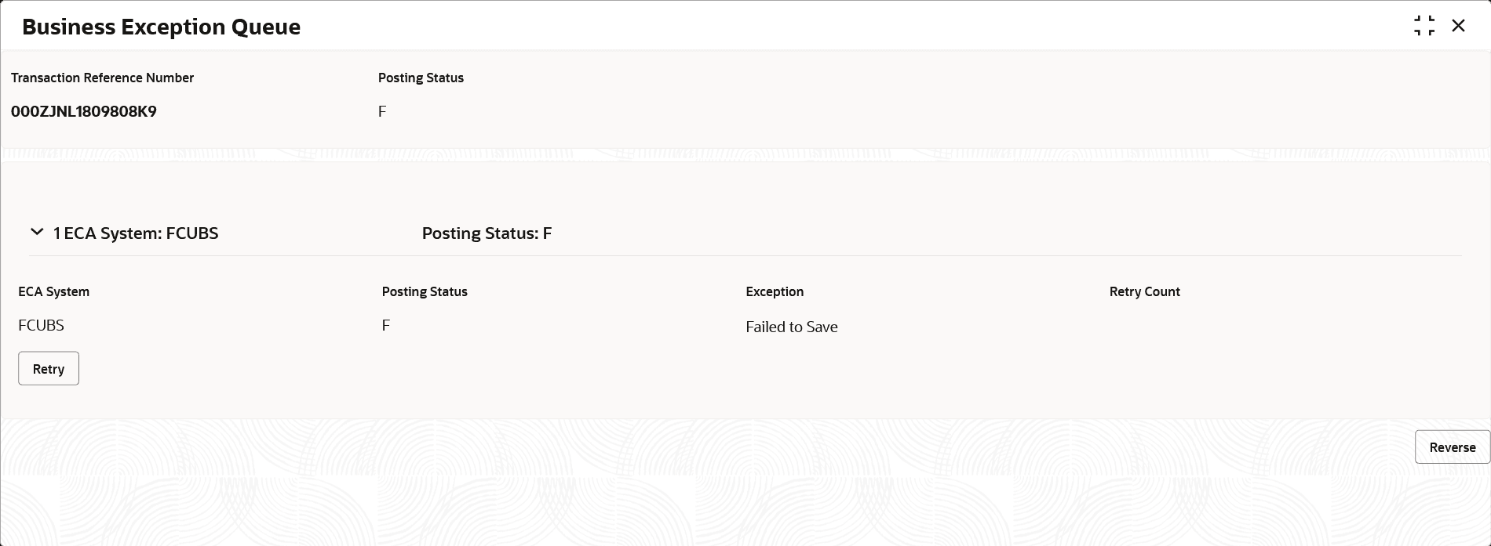This screenshot has width=1491, height=546.
Task: Click the Exception column label
Action: (x=775, y=291)
